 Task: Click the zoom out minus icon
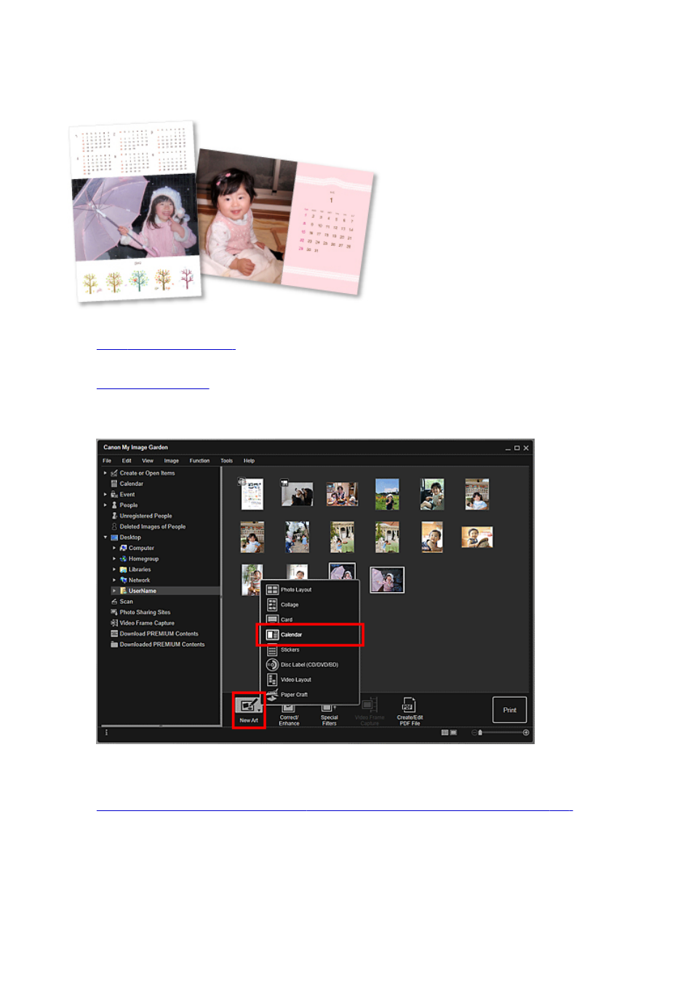pos(474,732)
